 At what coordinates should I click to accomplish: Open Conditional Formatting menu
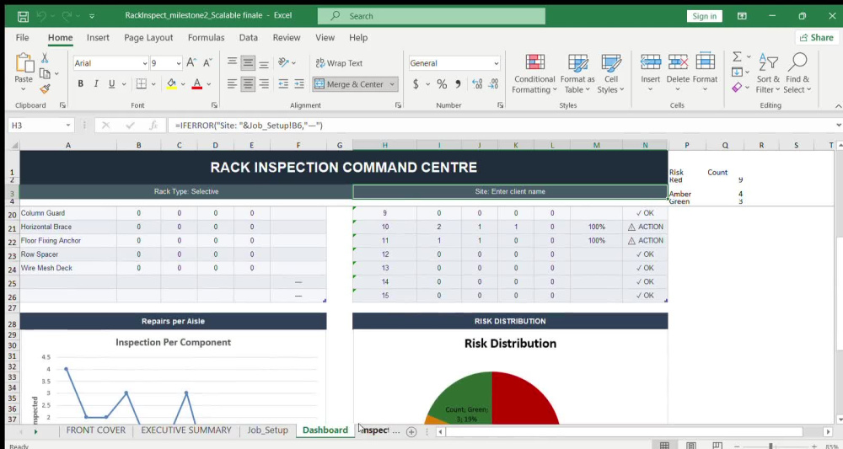tap(534, 73)
